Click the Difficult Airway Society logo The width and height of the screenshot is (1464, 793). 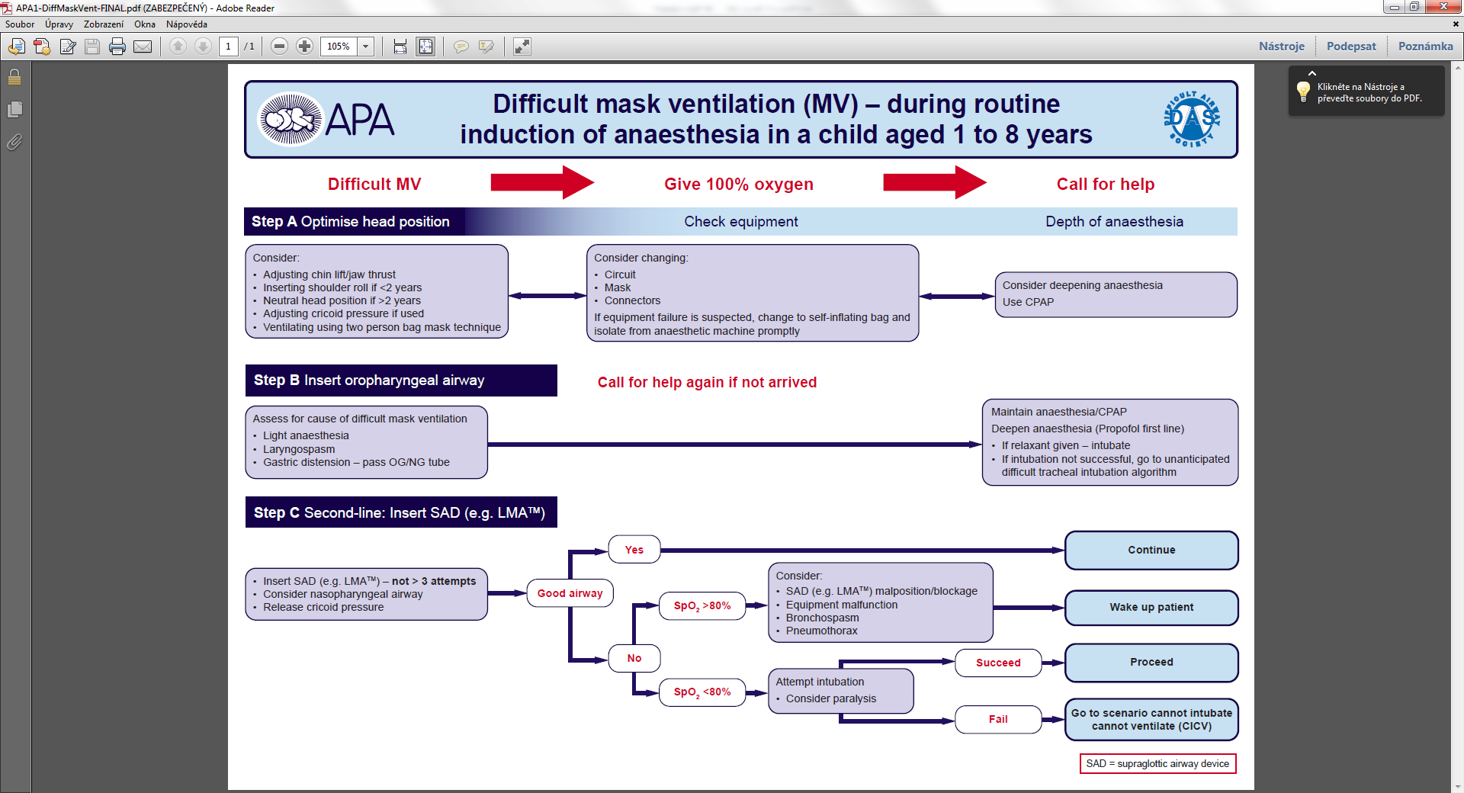click(1192, 119)
